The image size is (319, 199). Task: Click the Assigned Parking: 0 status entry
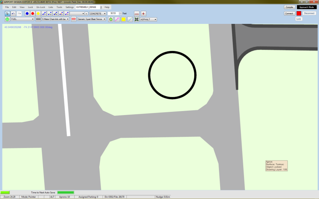88,197
